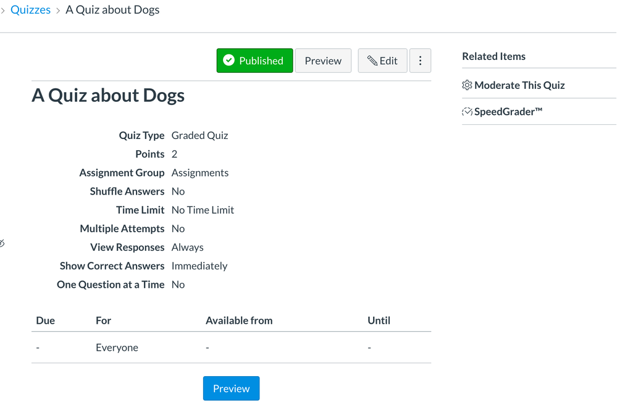617x420 pixels.
Task: Click the pencil icon on the Edit button
Action: click(372, 61)
